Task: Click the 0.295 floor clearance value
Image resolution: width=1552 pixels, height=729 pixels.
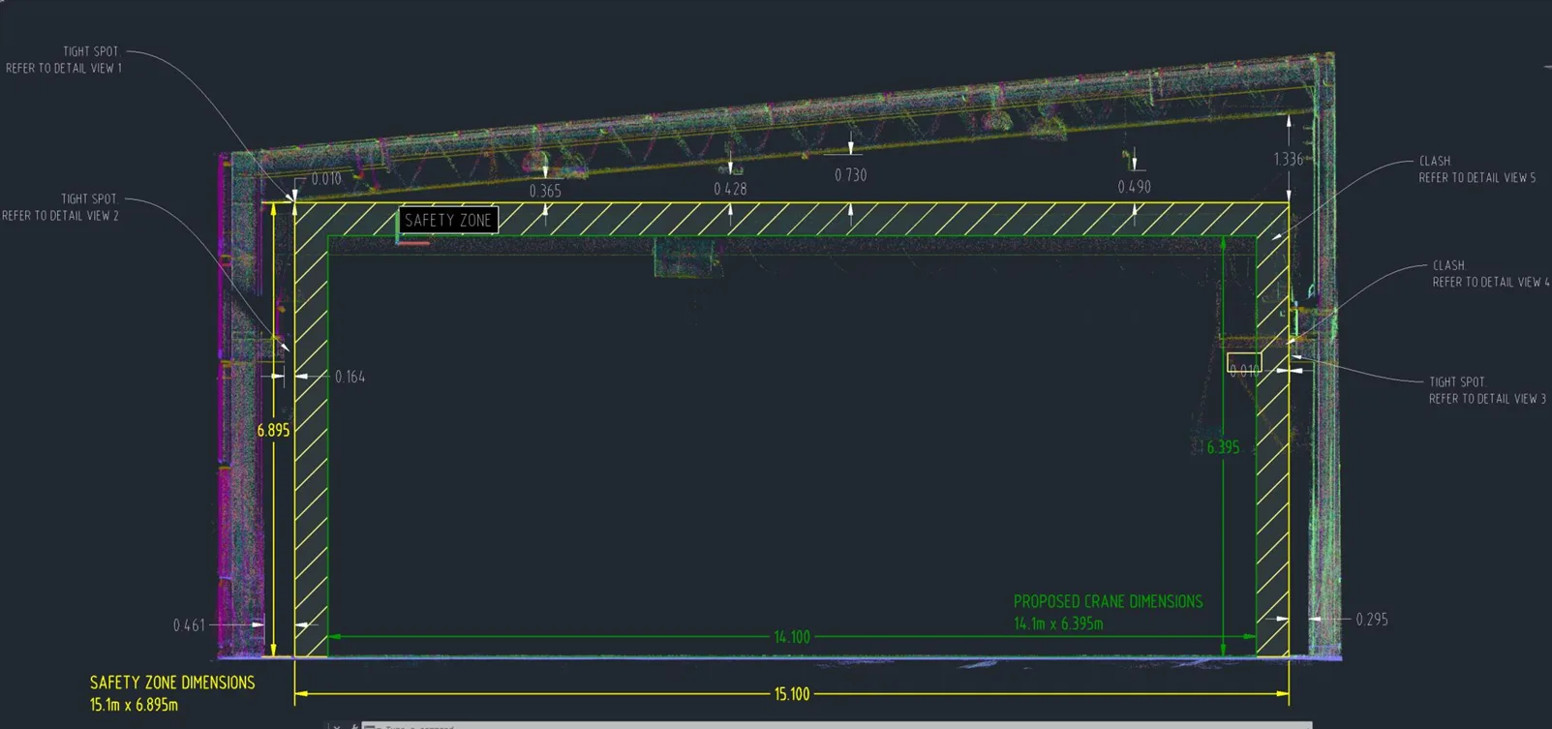Action: [x=1372, y=620]
